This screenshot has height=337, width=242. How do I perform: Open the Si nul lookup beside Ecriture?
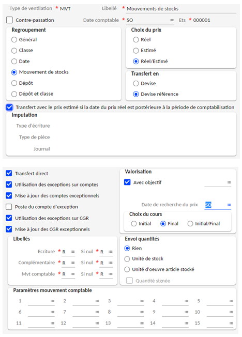click(111, 252)
